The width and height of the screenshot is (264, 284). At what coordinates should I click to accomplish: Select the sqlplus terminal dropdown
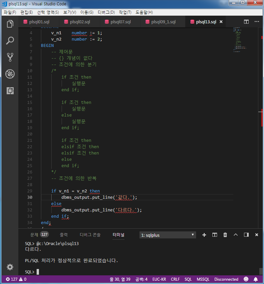pos(168,235)
